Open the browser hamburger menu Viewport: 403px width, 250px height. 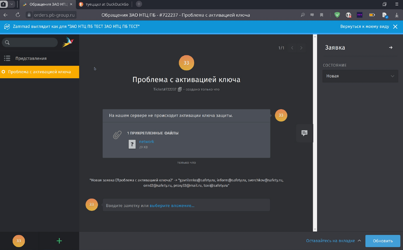point(397,4)
